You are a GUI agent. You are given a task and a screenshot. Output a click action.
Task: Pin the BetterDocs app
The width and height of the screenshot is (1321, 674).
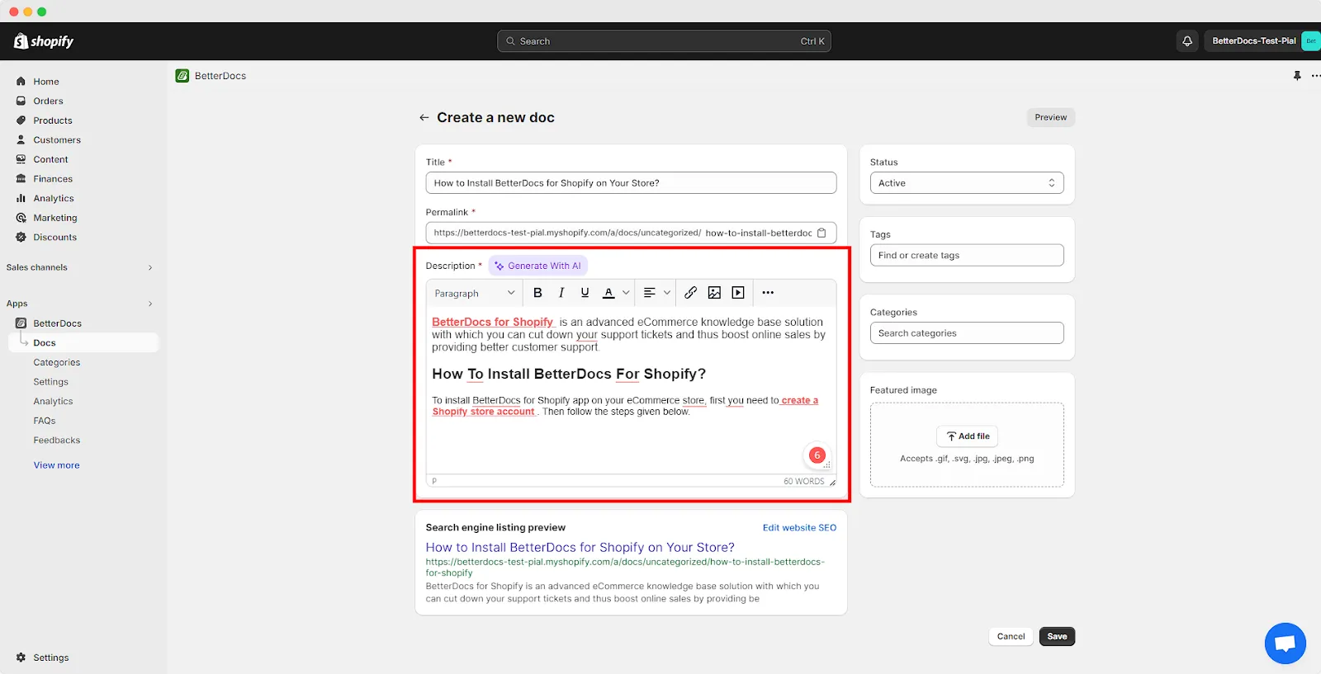coord(1297,76)
